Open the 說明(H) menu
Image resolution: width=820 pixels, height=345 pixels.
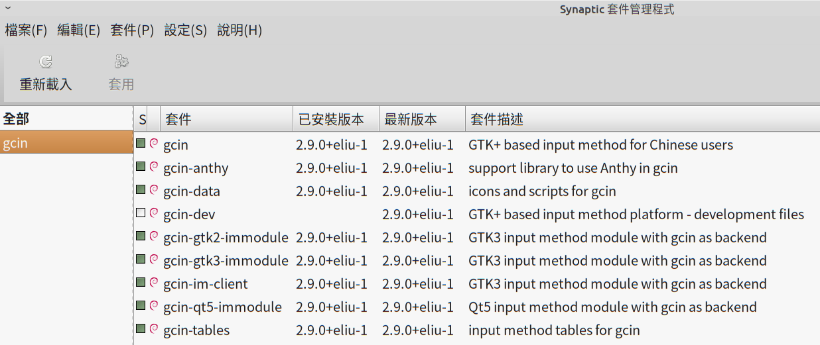point(239,30)
